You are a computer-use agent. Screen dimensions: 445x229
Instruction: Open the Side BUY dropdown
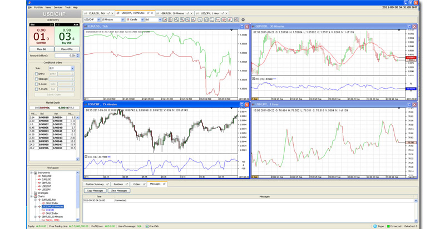(x=72, y=68)
